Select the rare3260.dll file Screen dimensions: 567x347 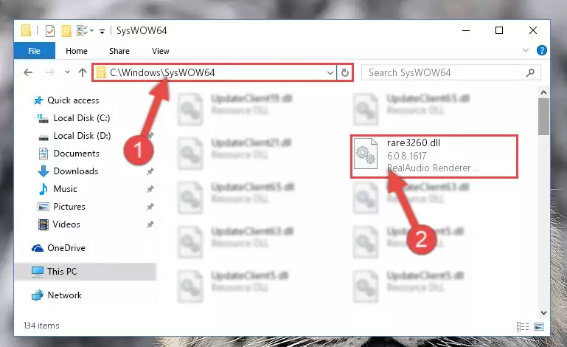pyautogui.click(x=434, y=156)
